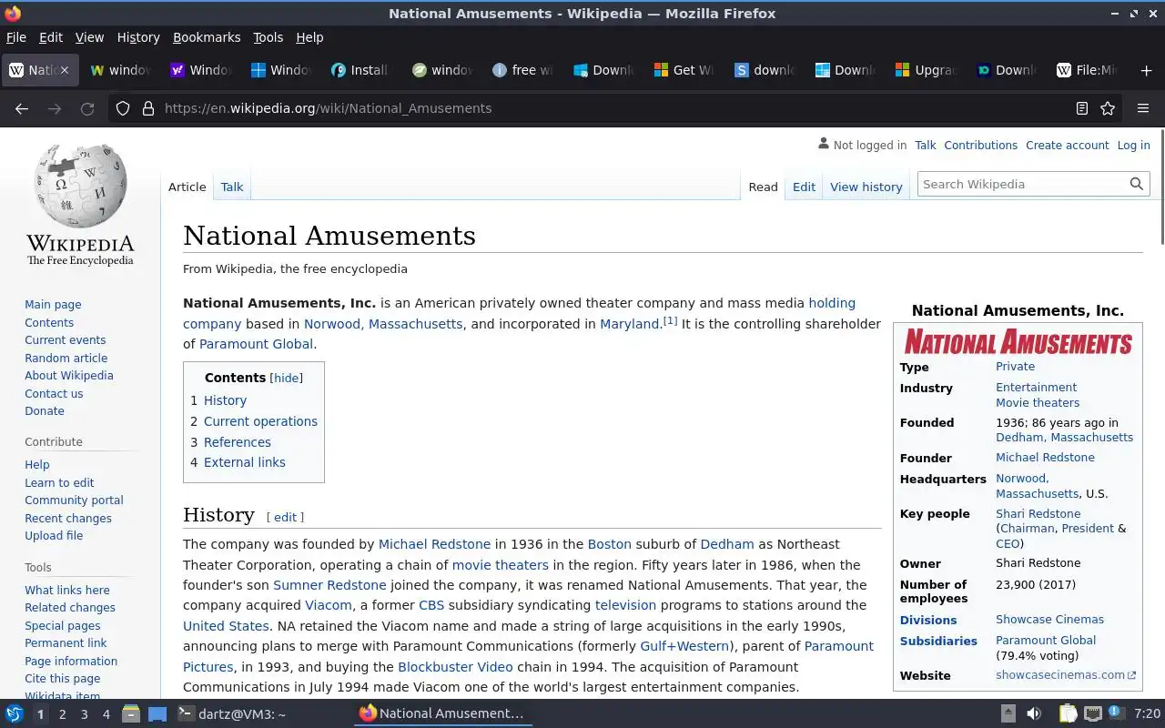This screenshot has height=728, width=1165.
Task: Open the Cite this page sidebar link
Action: tap(62, 679)
